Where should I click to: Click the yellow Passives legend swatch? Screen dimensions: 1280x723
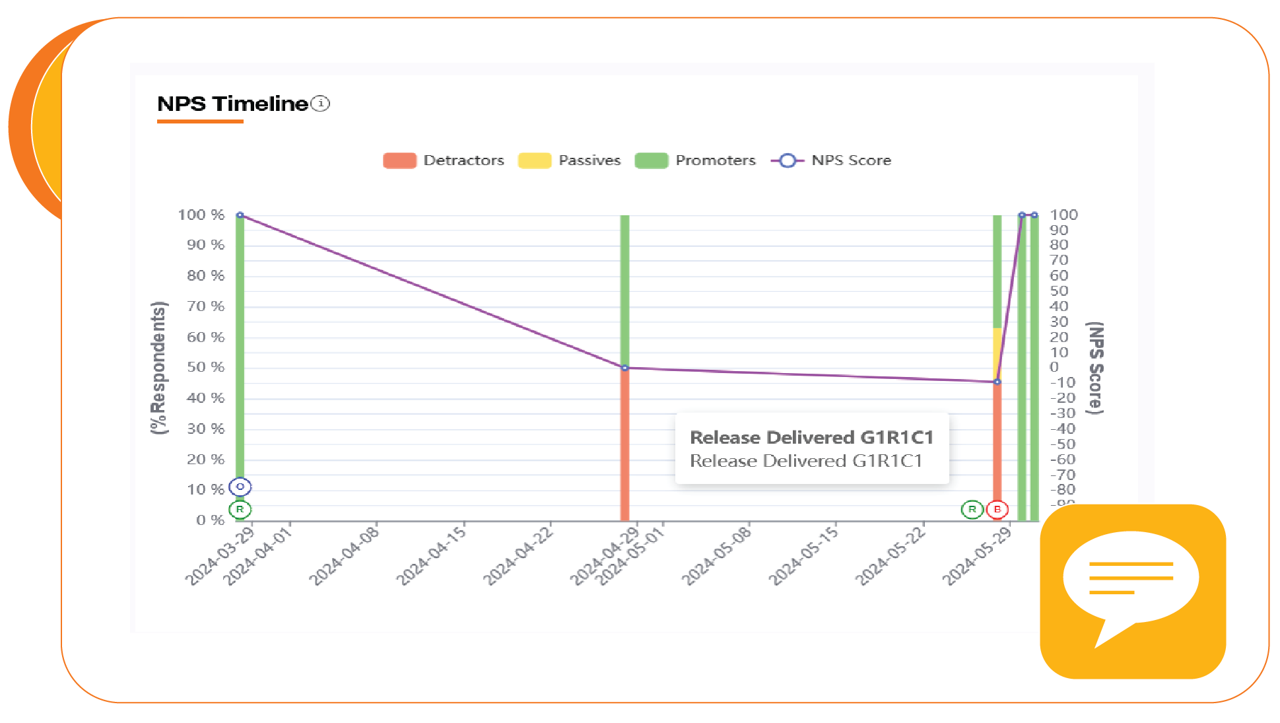click(535, 160)
